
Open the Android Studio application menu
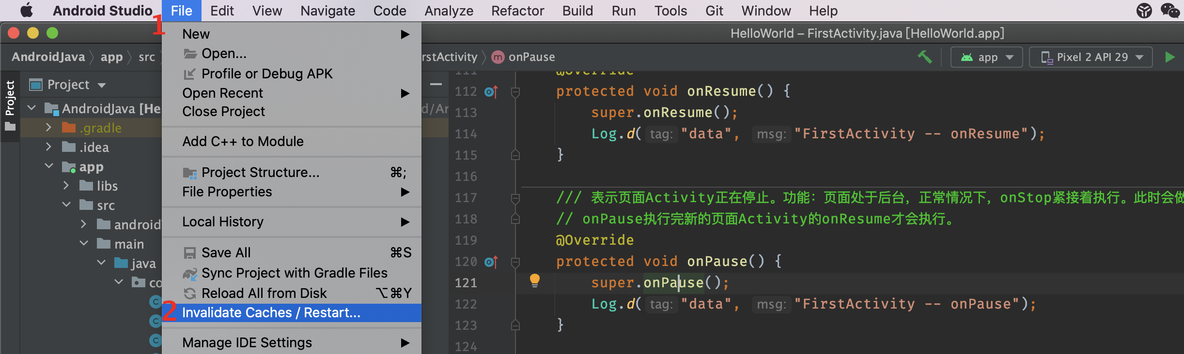point(103,11)
